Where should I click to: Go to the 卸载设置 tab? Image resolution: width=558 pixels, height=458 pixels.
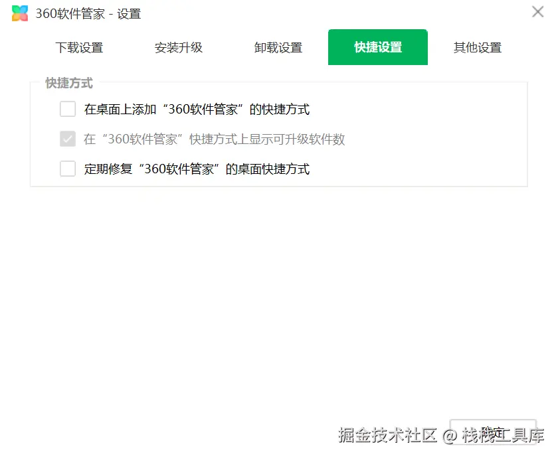278,47
